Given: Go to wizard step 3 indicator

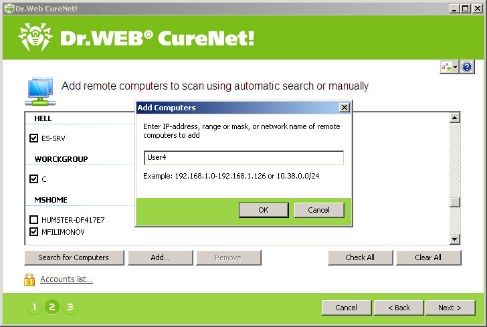Looking at the screenshot, I should coord(70,307).
